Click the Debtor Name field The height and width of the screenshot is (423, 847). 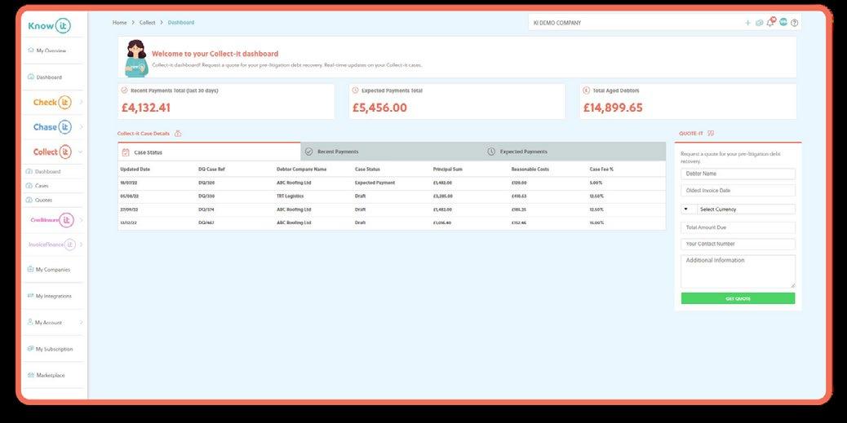click(x=738, y=174)
